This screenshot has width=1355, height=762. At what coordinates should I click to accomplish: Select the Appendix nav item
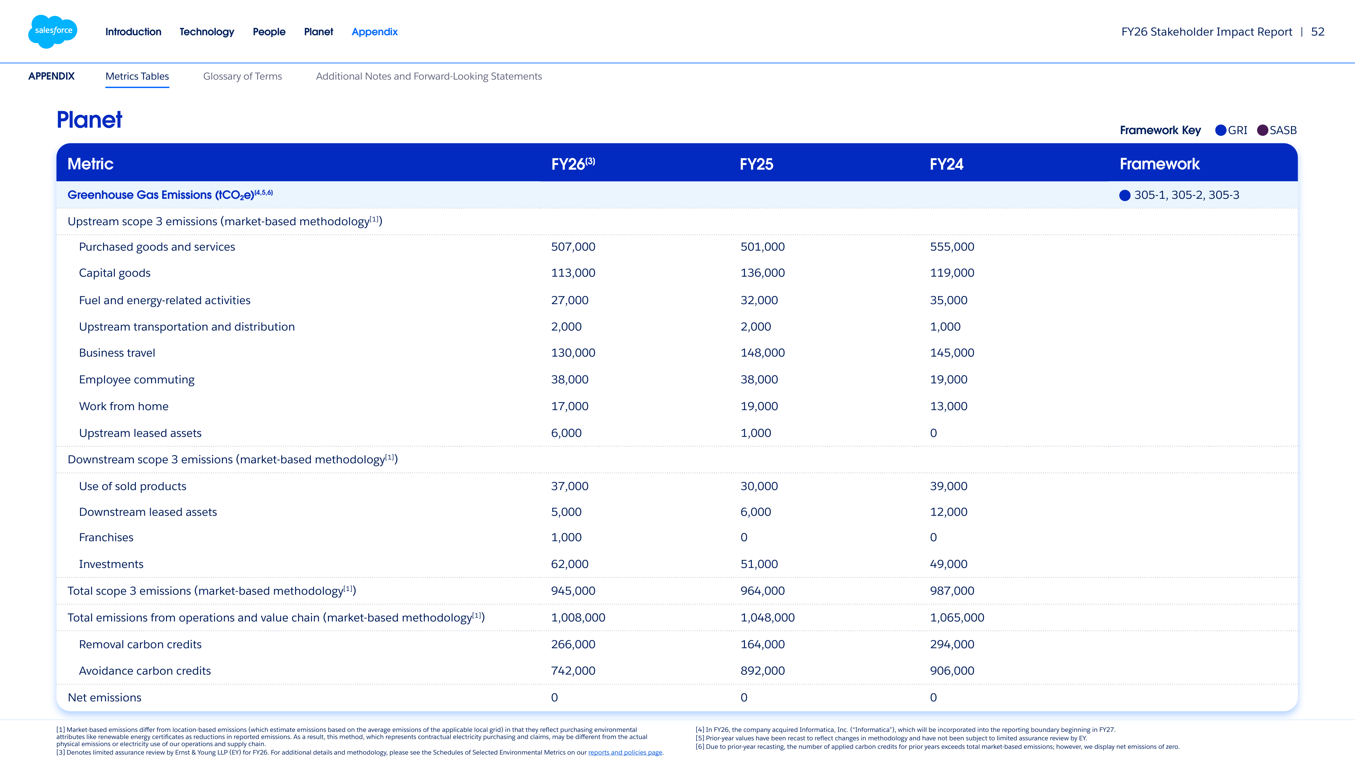pyautogui.click(x=375, y=32)
